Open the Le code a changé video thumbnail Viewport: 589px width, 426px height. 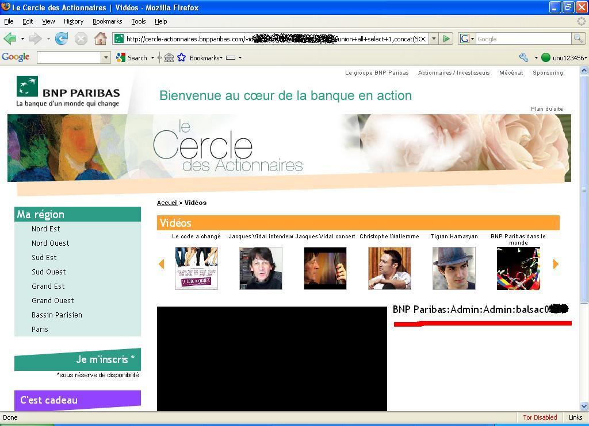[197, 268]
